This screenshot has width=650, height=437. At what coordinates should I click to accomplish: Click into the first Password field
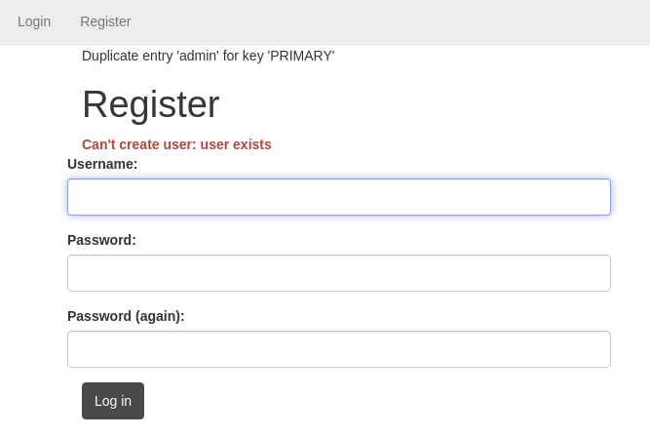coord(338,273)
